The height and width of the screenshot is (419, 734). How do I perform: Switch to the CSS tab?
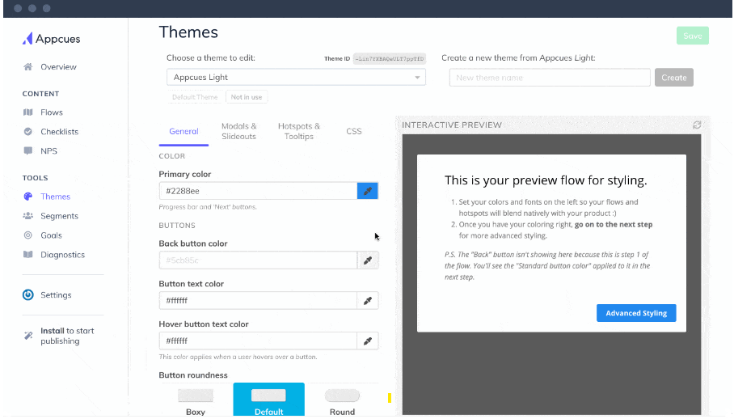354,132
